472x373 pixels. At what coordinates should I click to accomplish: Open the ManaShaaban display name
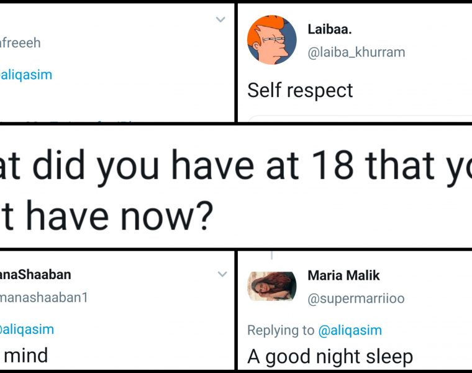tap(35, 274)
